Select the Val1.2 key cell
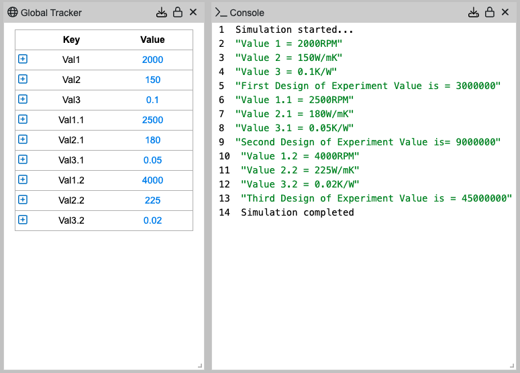Viewport: 520px width, 373px height. click(71, 180)
